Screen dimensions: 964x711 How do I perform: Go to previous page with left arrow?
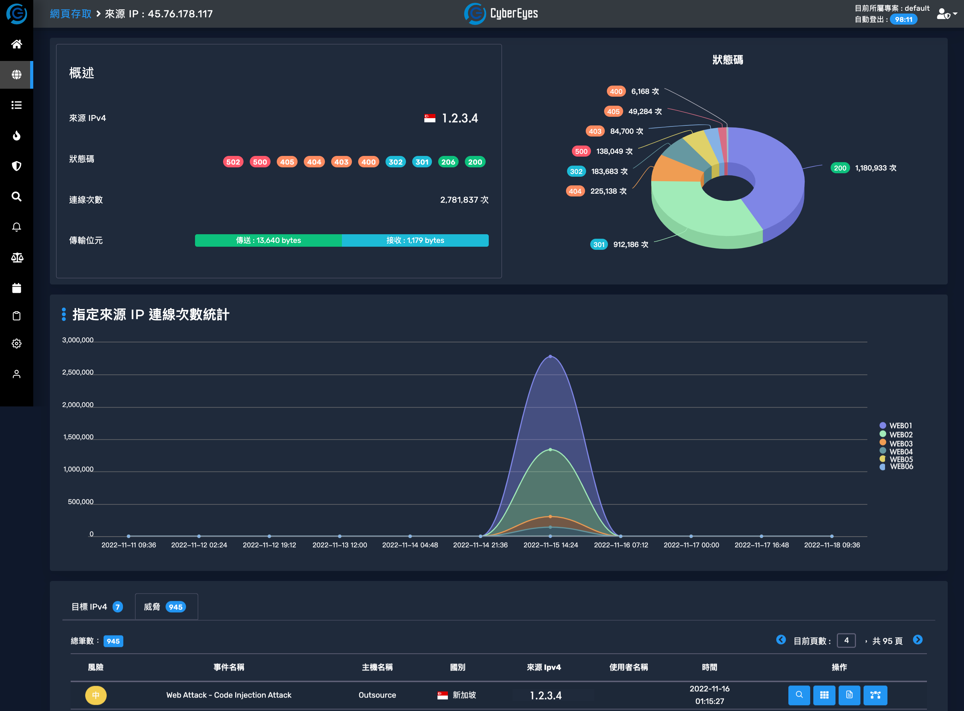click(x=781, y=640)
